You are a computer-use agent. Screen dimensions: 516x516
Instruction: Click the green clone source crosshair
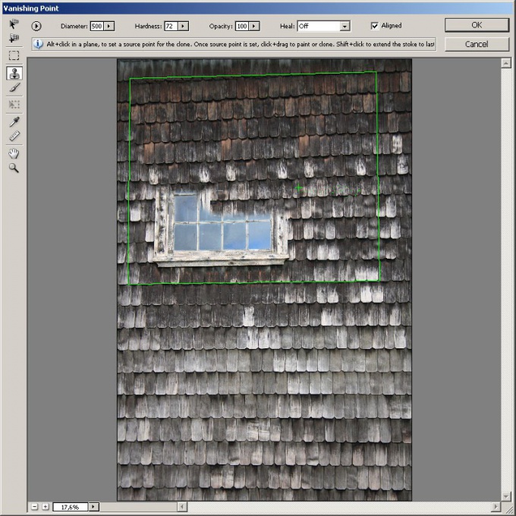click(x=298, y=188)
